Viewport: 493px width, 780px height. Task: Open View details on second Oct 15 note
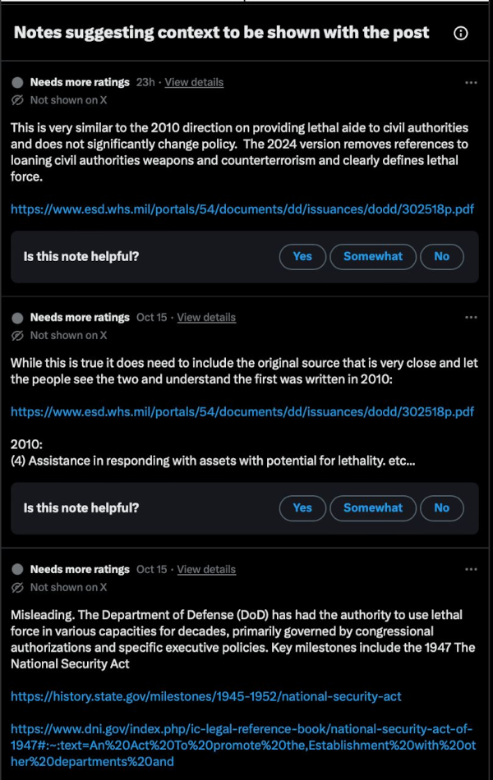point(206,569)
